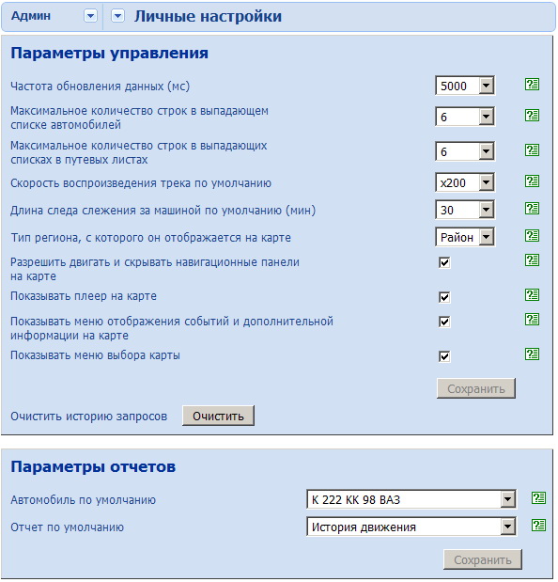Open help icon for Частота обновления данных

tap(532, 85)
